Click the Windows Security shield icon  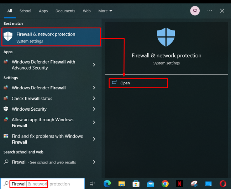click(x=6, y=109)
